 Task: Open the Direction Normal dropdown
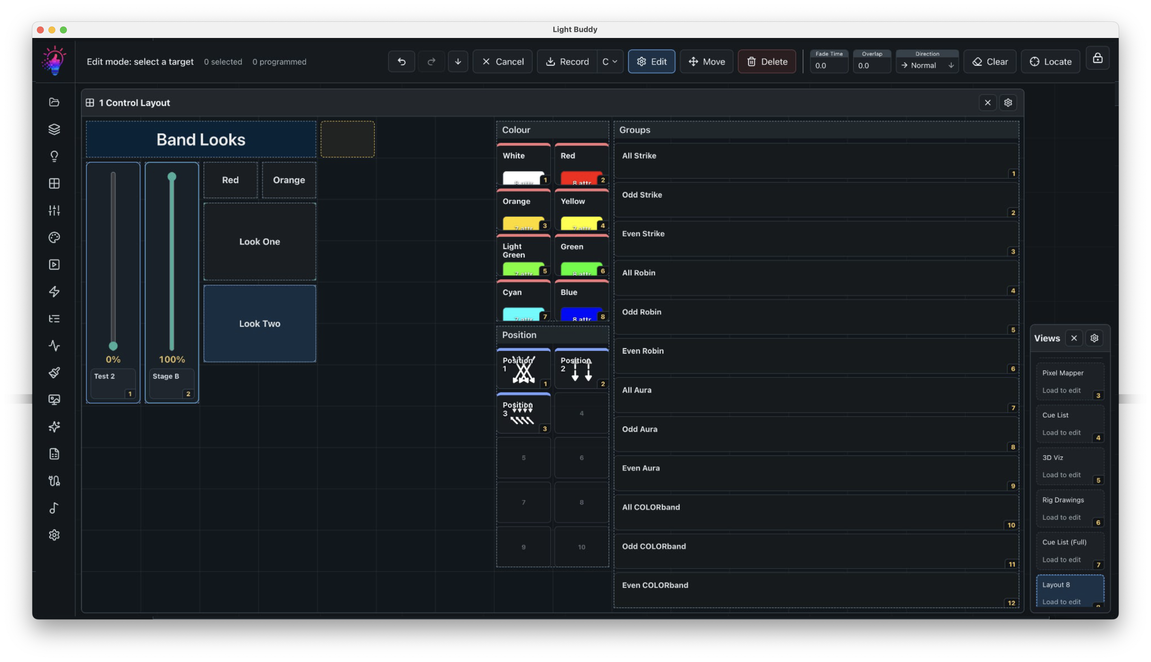[x=927, y=65]
